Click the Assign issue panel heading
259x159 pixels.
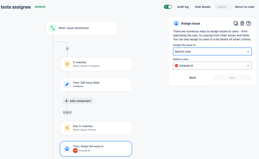[x=190, y=23]
